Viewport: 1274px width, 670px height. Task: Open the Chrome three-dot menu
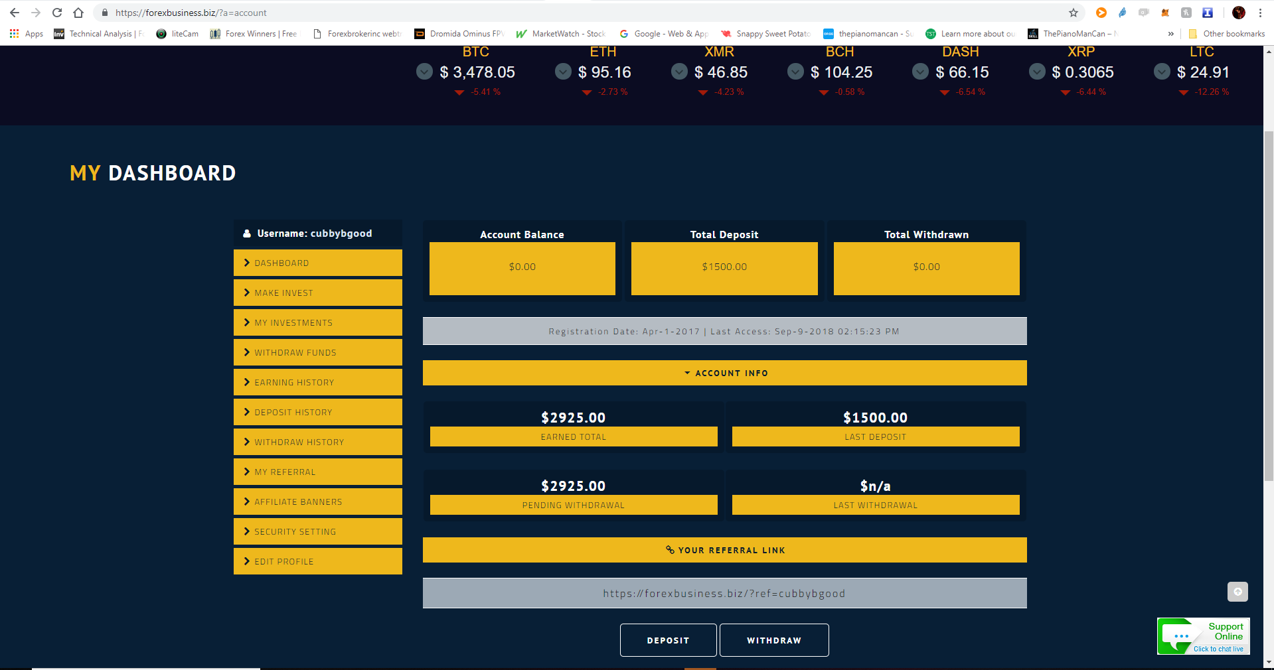pyautogui.click(x=1260, y=13)
